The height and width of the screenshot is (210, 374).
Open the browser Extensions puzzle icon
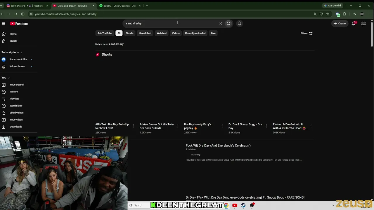344,14
